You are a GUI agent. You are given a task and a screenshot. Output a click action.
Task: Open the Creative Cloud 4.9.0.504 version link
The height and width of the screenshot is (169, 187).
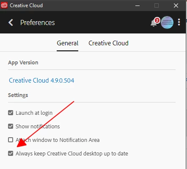click(x=41, y=80)
